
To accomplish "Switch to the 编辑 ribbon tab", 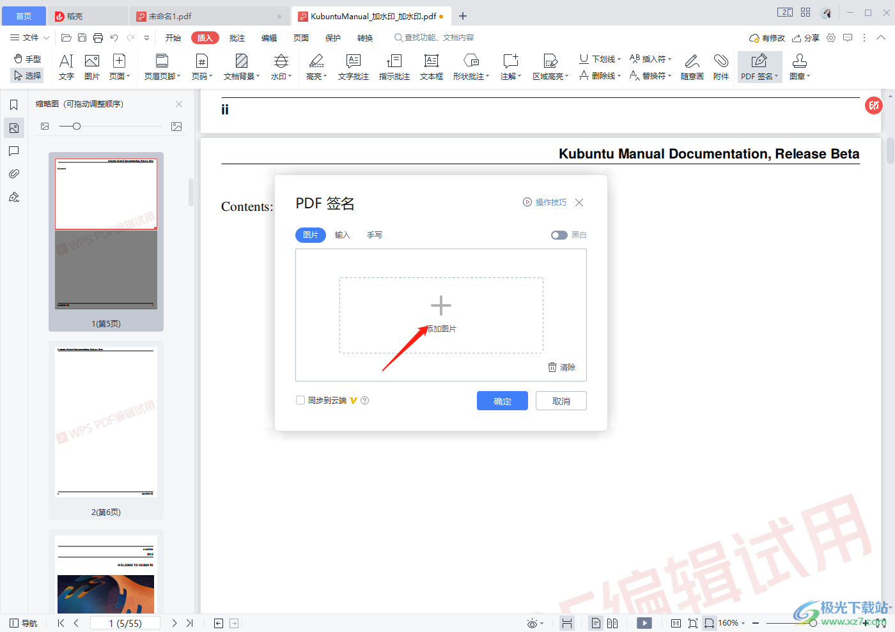I will pos(269,38).
